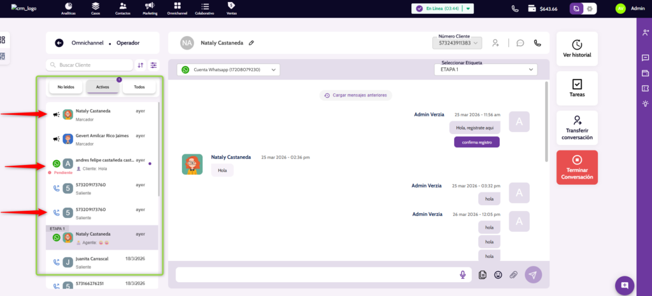Open the conversation filter sliders icon
The height and width of the screenshot is (296, 652).
tap(153, 65)
